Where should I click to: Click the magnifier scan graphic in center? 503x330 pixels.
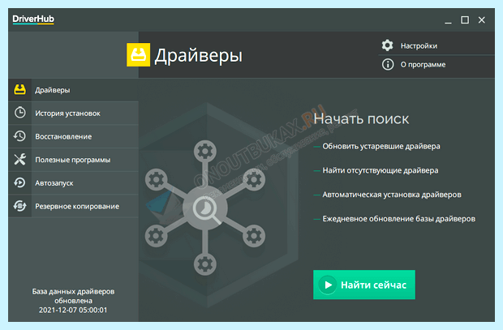coord(205,208)
